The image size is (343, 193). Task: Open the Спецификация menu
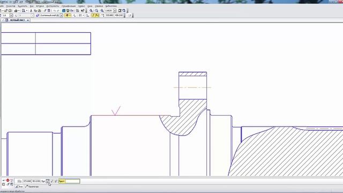point(69,6)
